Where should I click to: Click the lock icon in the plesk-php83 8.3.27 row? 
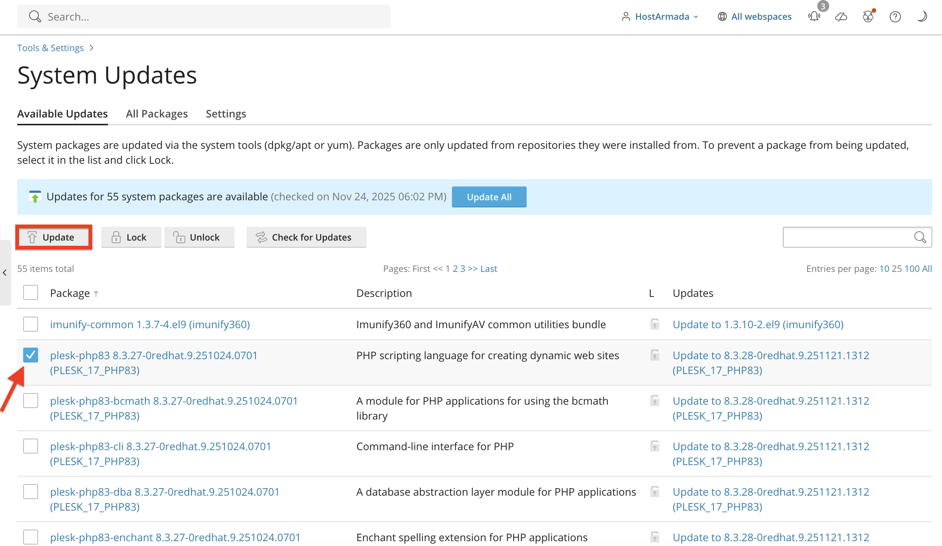(654, 355)
